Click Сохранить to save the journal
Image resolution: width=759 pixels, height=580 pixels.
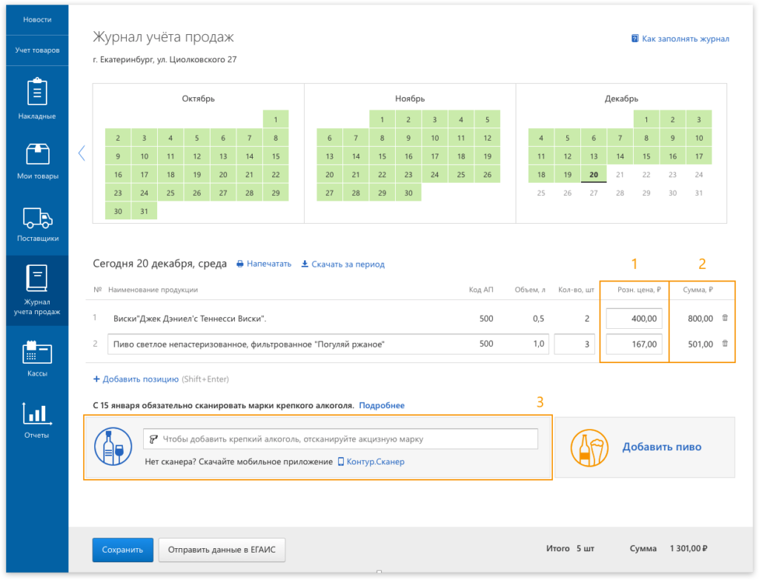tap(122, 550)
